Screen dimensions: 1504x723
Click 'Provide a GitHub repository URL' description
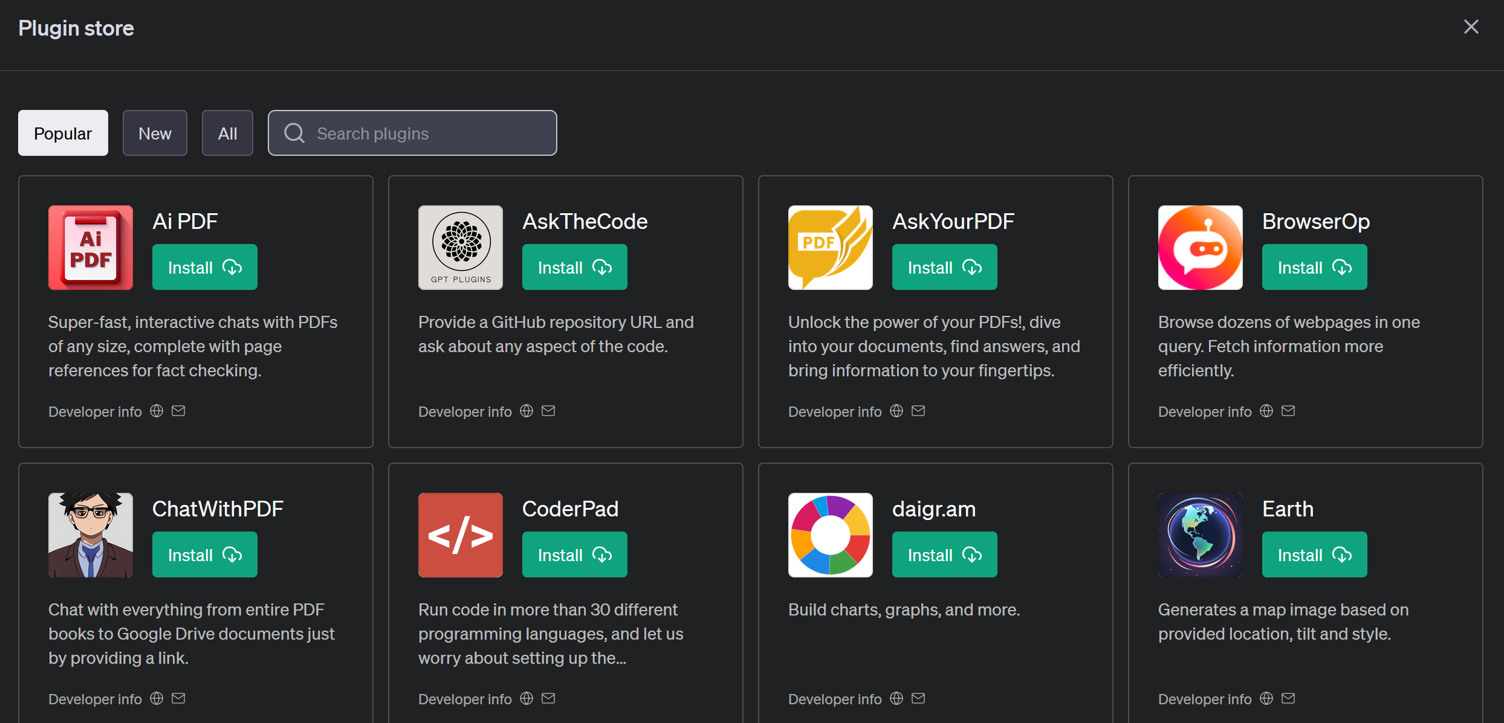tap(556, 335)
